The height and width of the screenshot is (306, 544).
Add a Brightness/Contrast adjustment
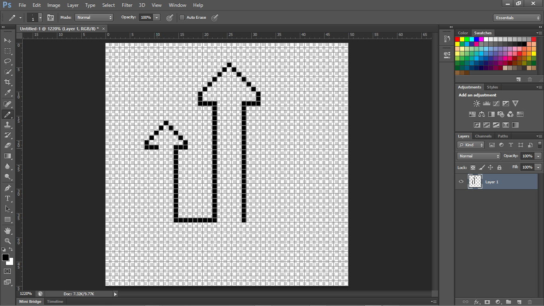point(477,103)
